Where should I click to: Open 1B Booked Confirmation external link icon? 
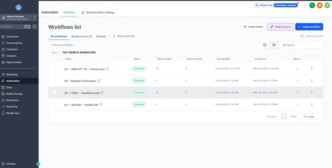[x=99, y=81]
